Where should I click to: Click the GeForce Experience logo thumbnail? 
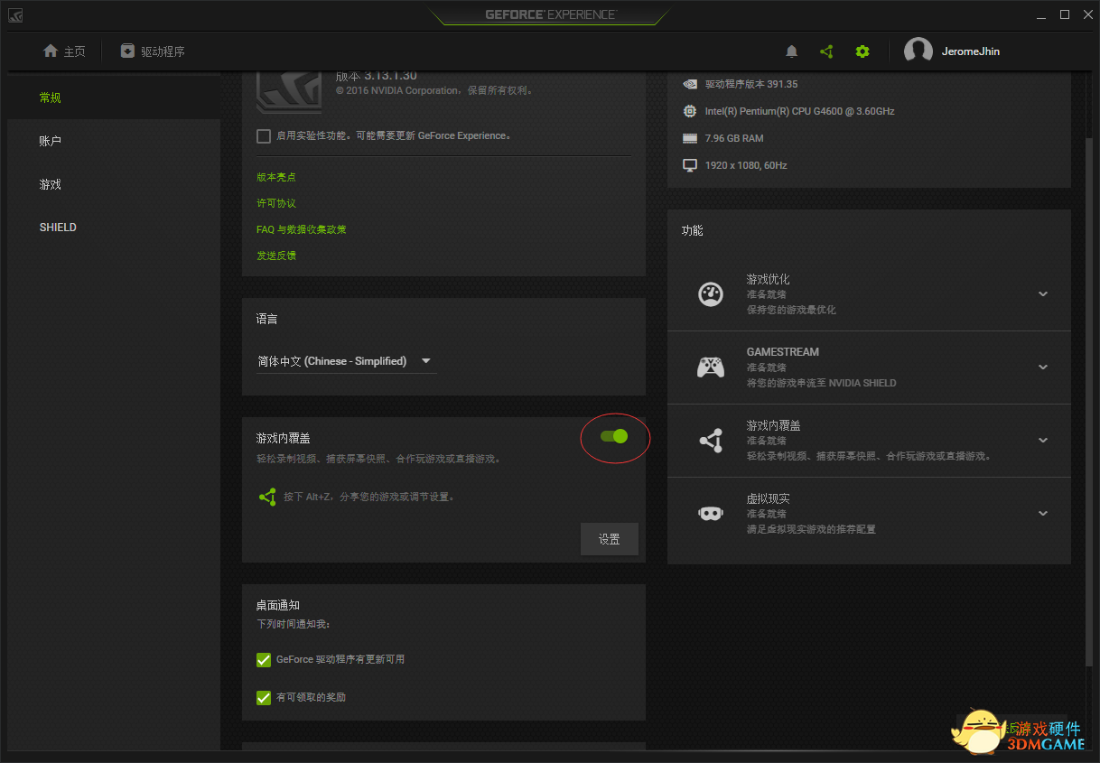289,91
